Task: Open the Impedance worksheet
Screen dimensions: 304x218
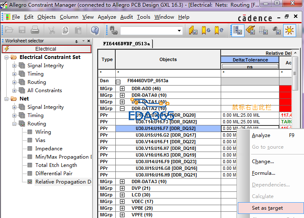Action: coord(49,149)
